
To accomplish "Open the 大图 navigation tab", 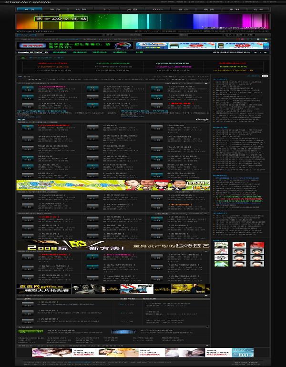I will click(132, 9).
